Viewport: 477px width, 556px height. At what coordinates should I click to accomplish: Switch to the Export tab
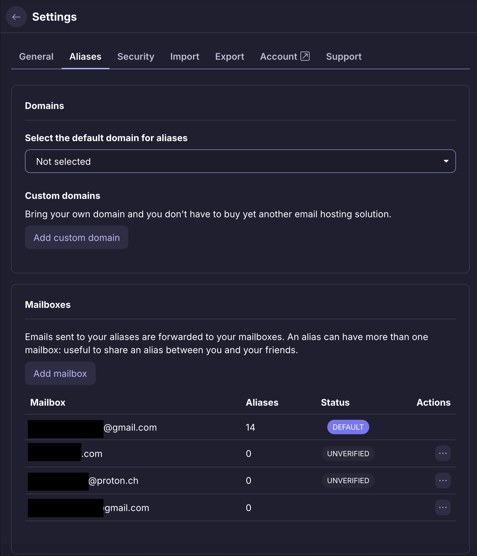[230, 56]
